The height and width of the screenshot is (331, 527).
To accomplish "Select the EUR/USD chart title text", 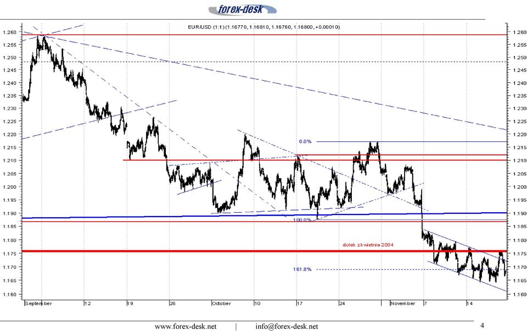I will [x=264, y=27].
